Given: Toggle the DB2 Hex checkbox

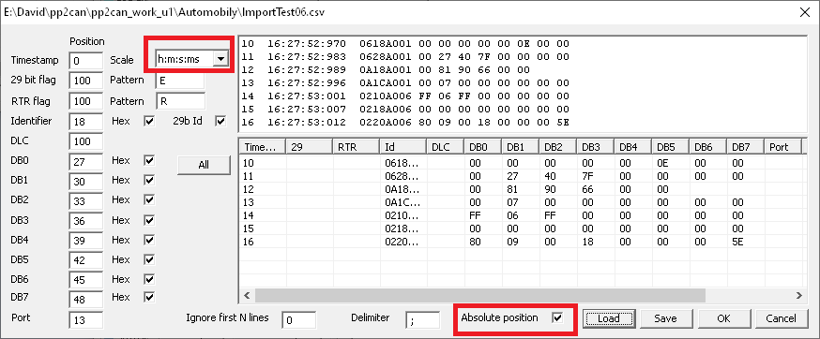Looking at the screenshot, I should [149, 200].
